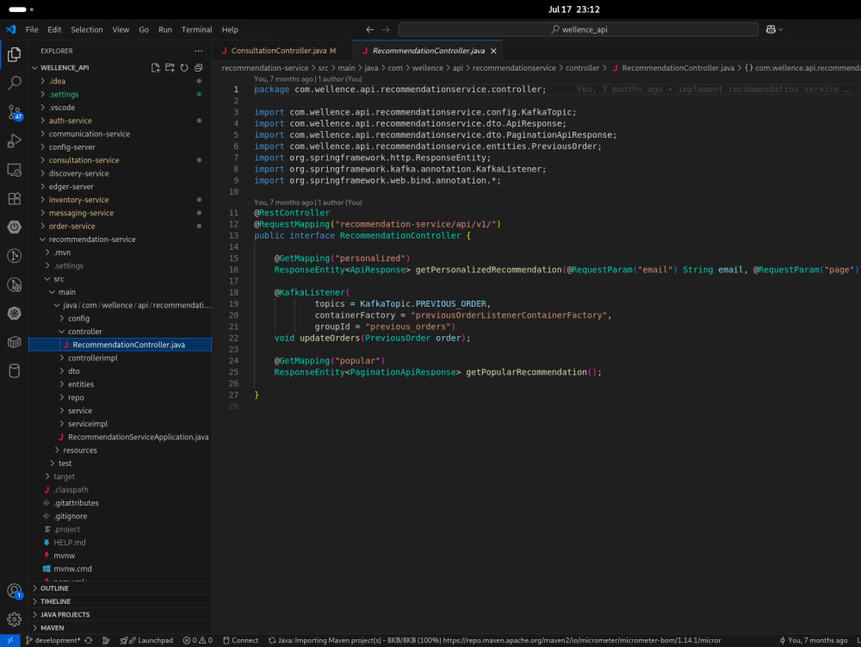Image resolution: width=861 pixels, height=647 pixels.
Task: Click 'controller' in the breadcrumb path
Action: (582, 68)
